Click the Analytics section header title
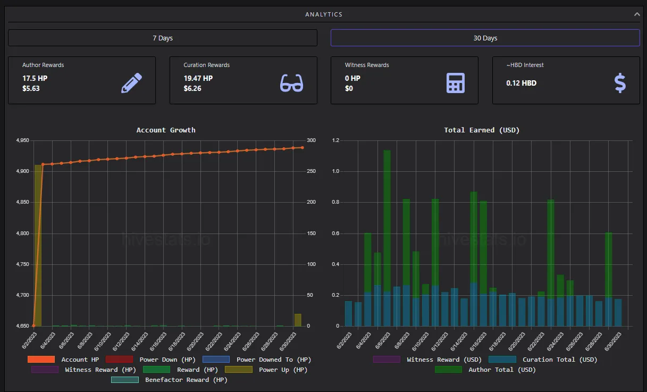This screenshot has height=392, width=647. tap(324, 14)
